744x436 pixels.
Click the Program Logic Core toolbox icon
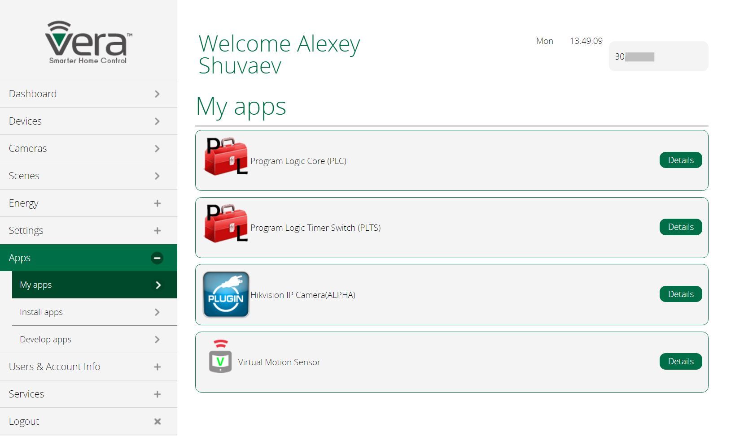click(226, 156)
